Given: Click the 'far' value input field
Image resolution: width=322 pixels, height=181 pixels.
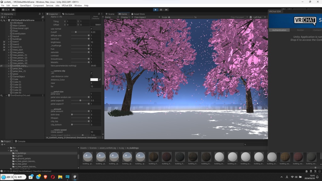Looking at the screenshot, I should [96, 86].
